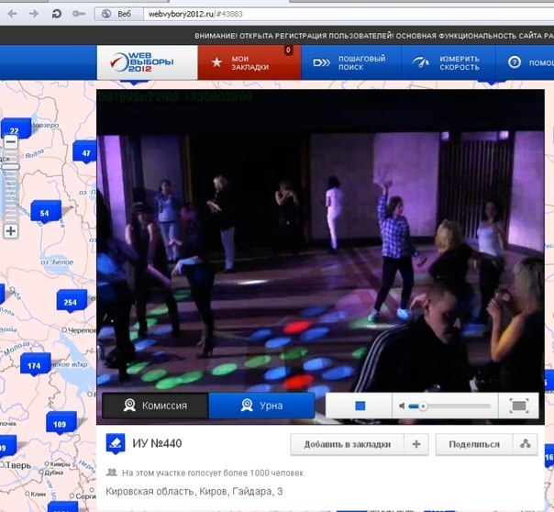The height and width of the screenshot is (512, 554).
Task: Click the Web Выборы 2012 logo
Action: (147, 62)
